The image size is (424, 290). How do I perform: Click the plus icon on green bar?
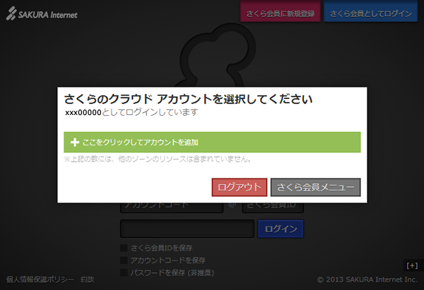(73, 143)
